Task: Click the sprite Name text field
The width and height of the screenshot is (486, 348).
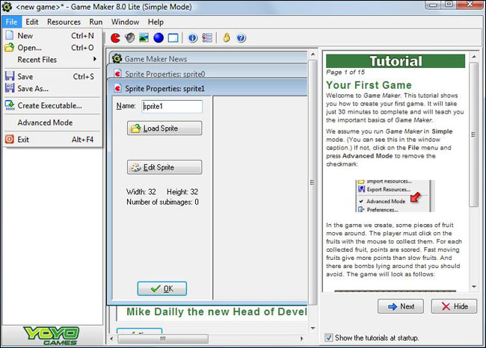Action: tap(172, 107)
